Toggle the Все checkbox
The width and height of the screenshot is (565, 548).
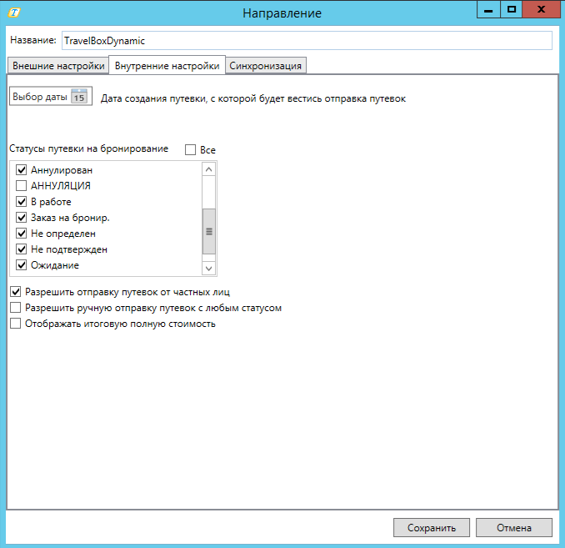[x=190, y=150]
